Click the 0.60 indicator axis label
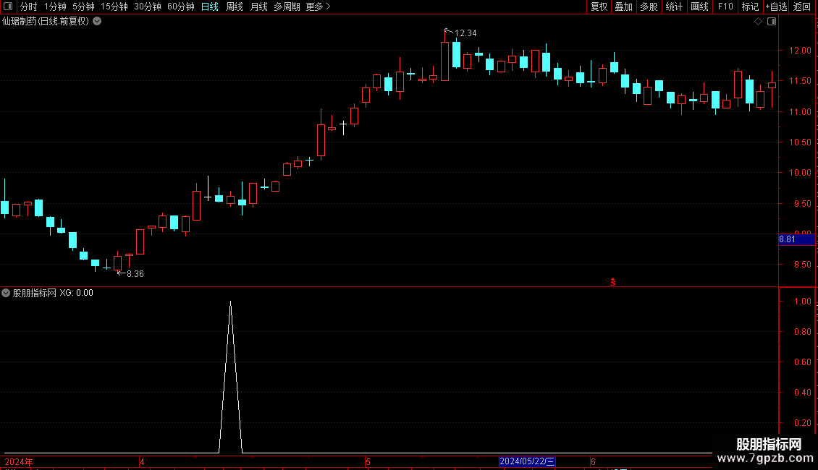The width and height of the screenshot is (818, 470). tap(802, 362)
